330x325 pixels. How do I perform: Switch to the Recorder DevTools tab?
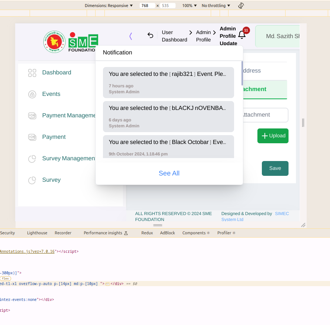tap(63, 233)
